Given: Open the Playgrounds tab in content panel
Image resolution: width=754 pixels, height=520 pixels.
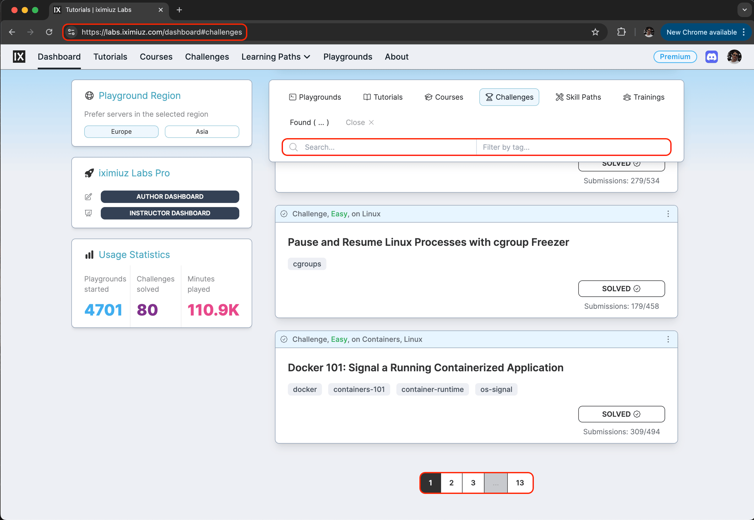Looking at the screenshot, I should point(315,97).
